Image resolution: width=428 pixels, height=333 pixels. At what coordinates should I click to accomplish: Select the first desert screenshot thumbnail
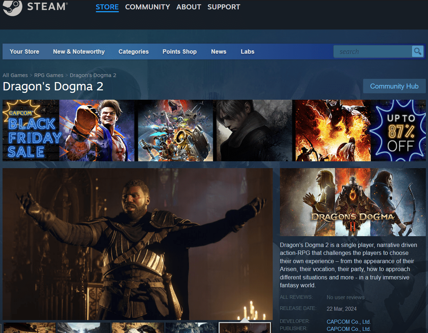tap(30, 328)
